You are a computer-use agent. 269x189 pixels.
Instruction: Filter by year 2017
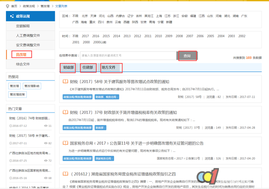[85, 36]
